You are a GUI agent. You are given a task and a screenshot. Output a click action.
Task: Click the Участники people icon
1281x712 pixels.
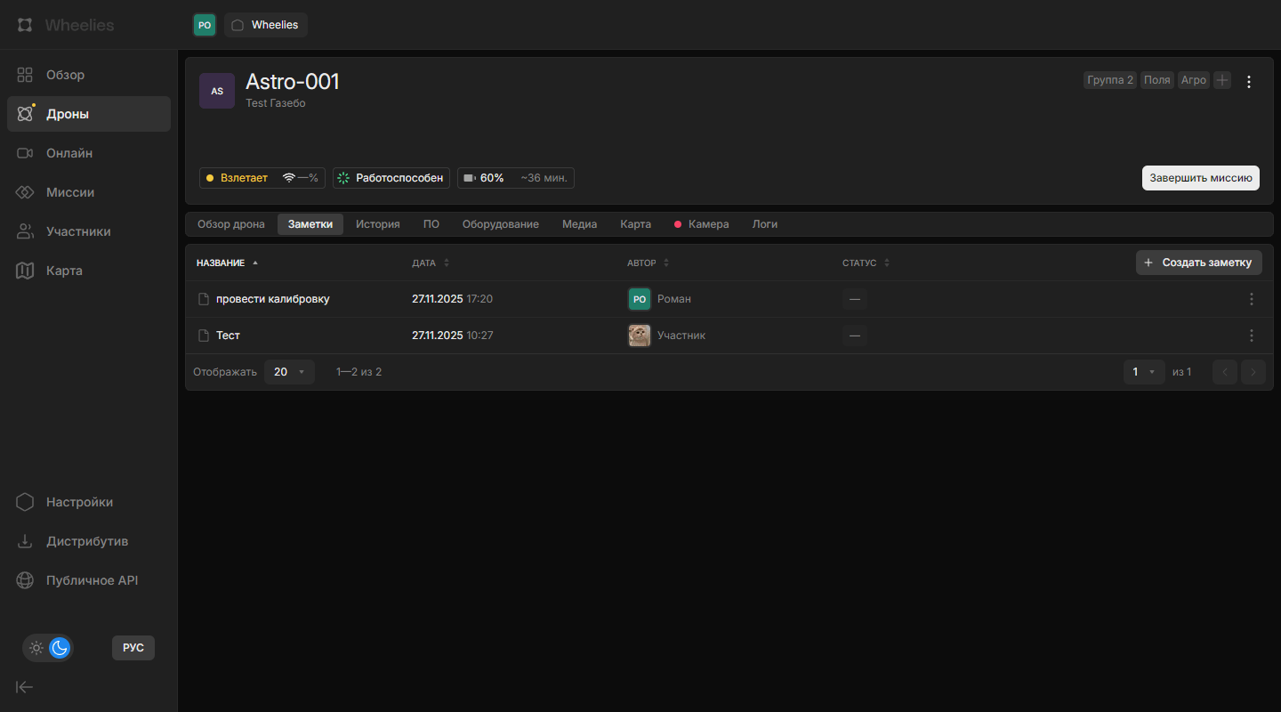[x=25, y=231]
